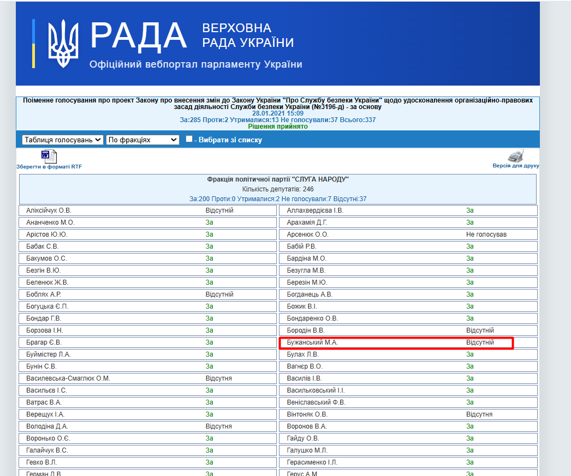This screenshot has height=476, width=571.
Task: Click the vote totals line 'За:285 Проти:2'
Action: click(278, 119)
